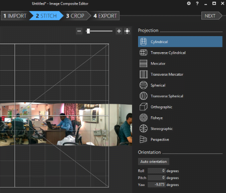Viewport: 226px width, 193px height.
Task: Select the Transverse Spherical projection icon
Action: pyautogui.click(x=144, y=96)
